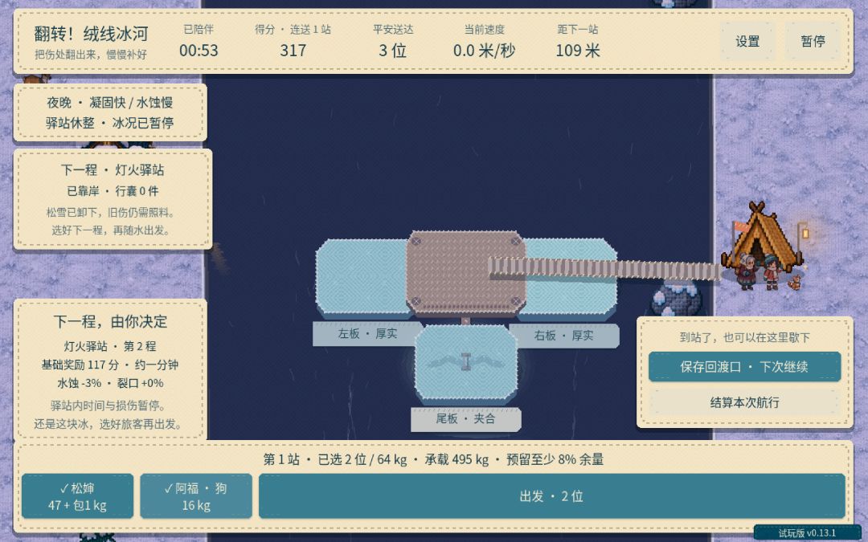Viewport: 868px width, 542px height.
Task: Click the 暂停 pause button
Action: (x=813, y=42)
